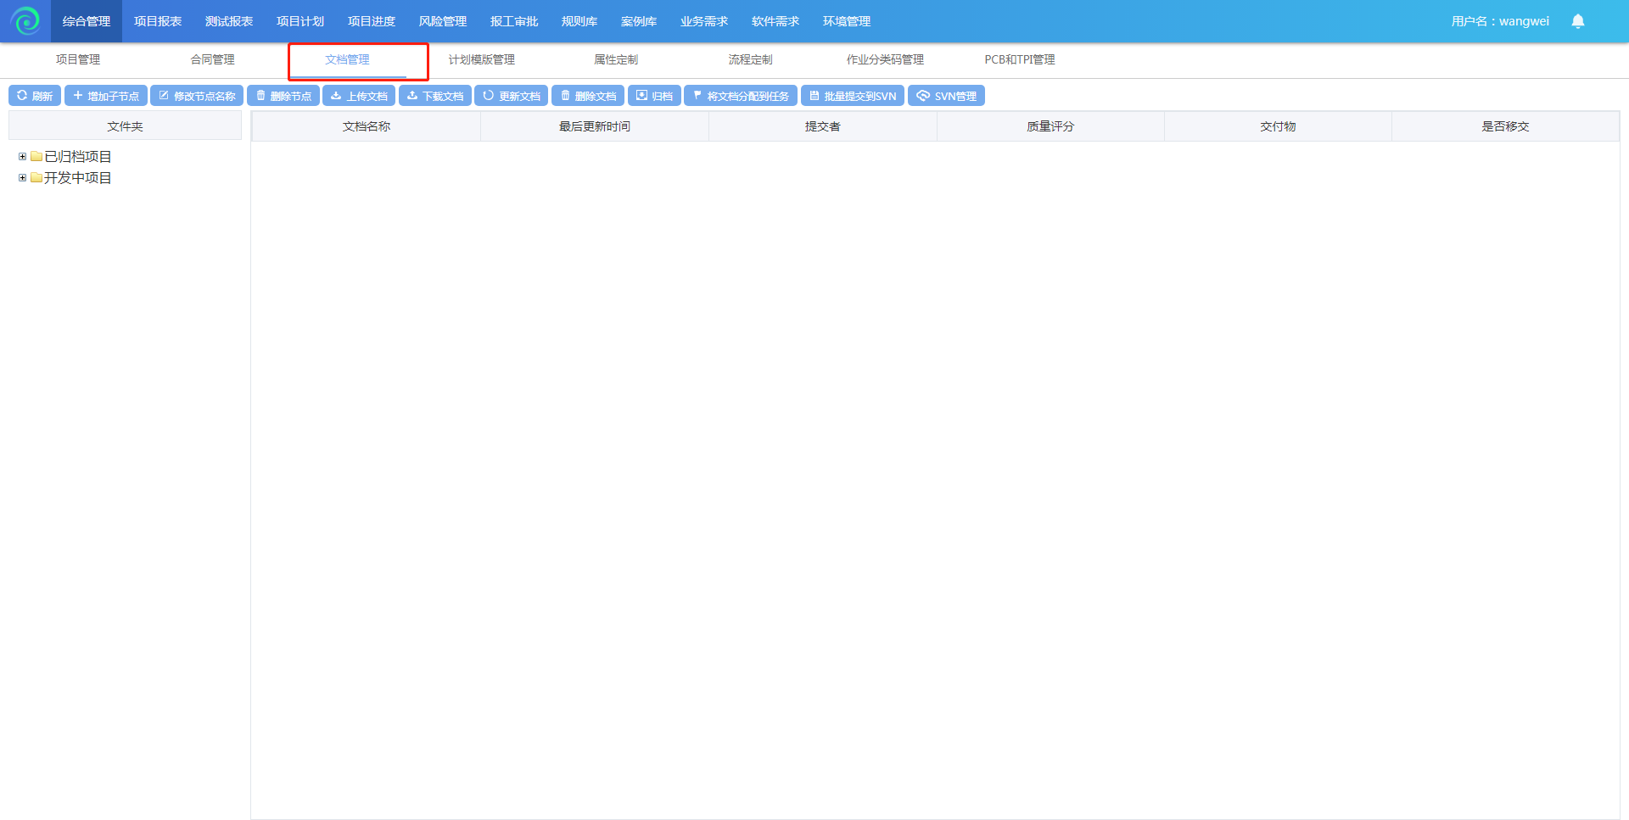Image resolution: width=1629 pixels, height=820 pixels.
Task: Click the app logo in top-left corner
Action: [25, 21]
